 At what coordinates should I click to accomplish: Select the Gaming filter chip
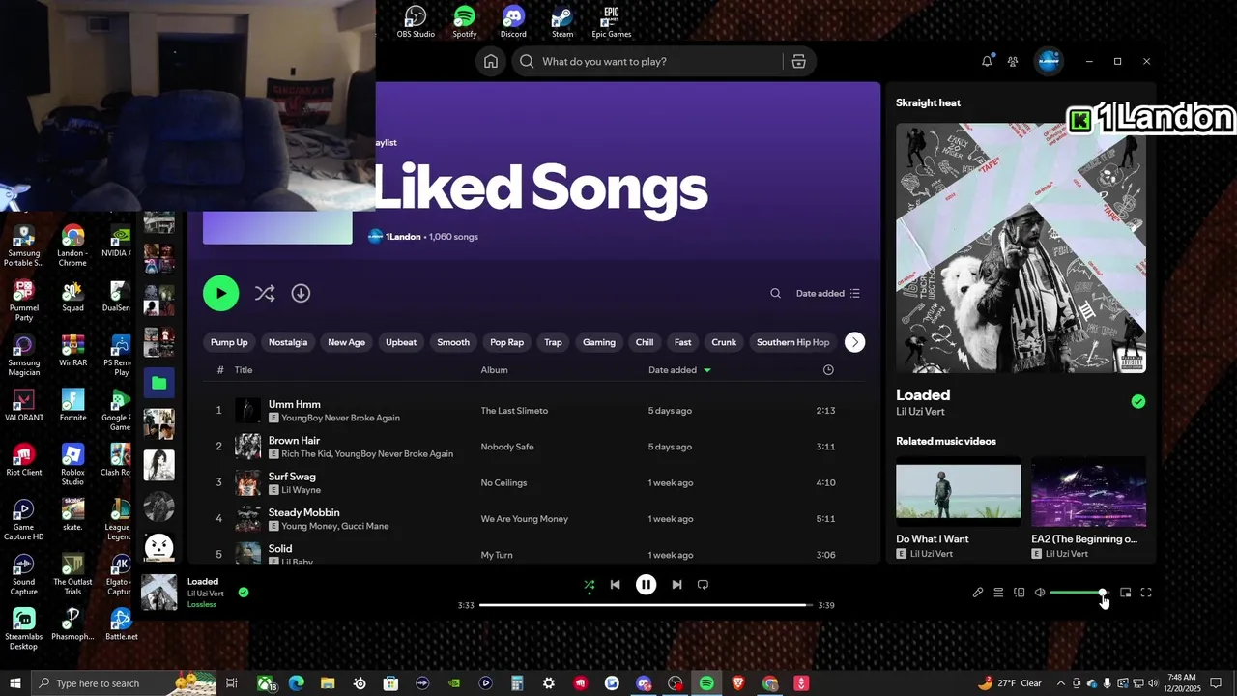[x=599, y=342]
